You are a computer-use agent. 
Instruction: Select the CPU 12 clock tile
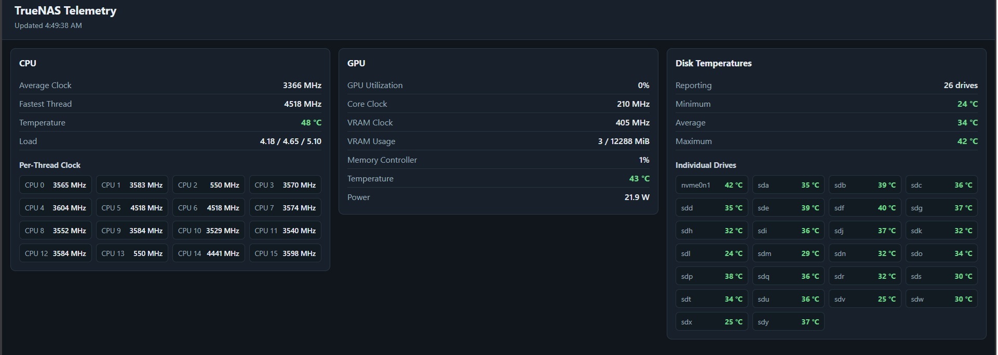pos(56,253)
